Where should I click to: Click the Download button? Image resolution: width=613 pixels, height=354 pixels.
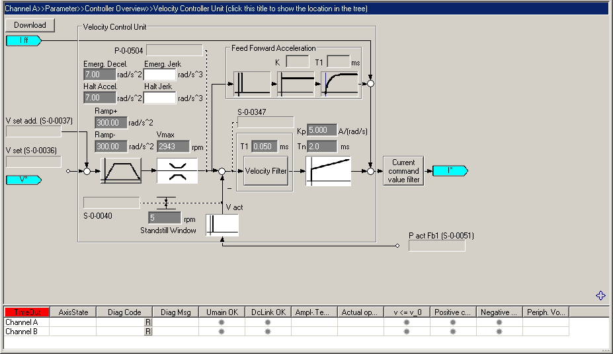tap(30, 25)
